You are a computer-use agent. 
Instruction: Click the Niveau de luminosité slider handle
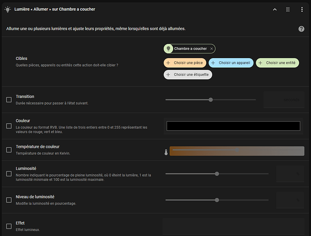[x=217, y=200]
